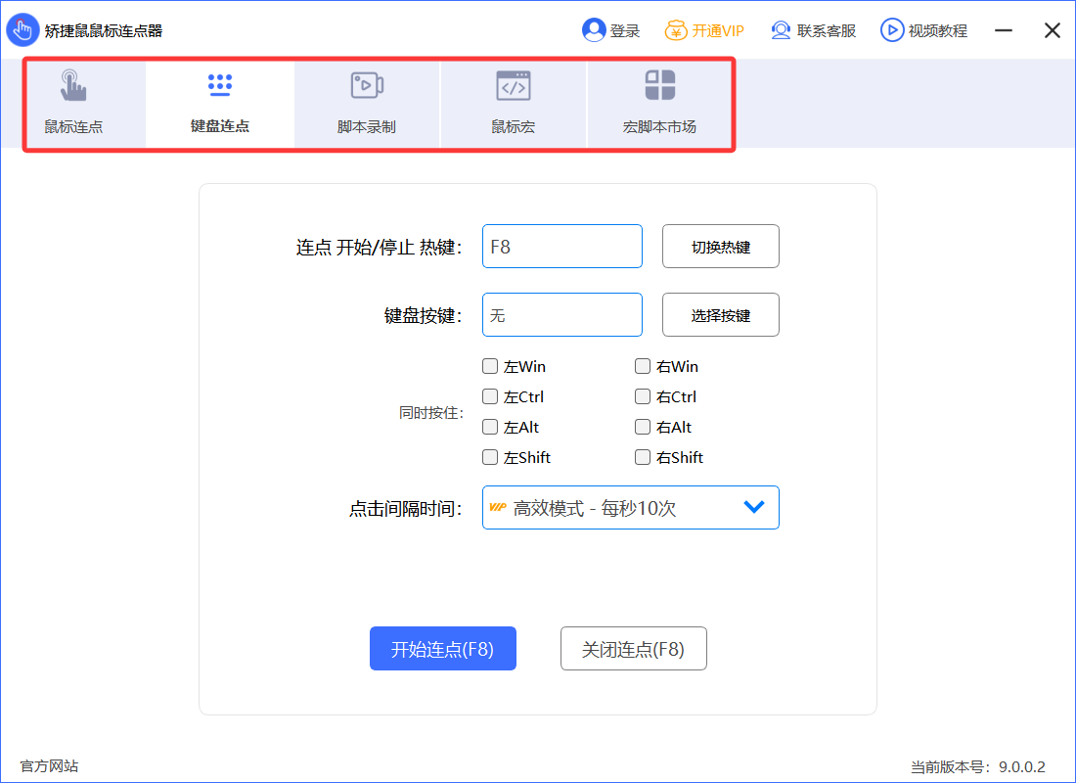Click the app logo hand icon

click(x=22, y=30)
